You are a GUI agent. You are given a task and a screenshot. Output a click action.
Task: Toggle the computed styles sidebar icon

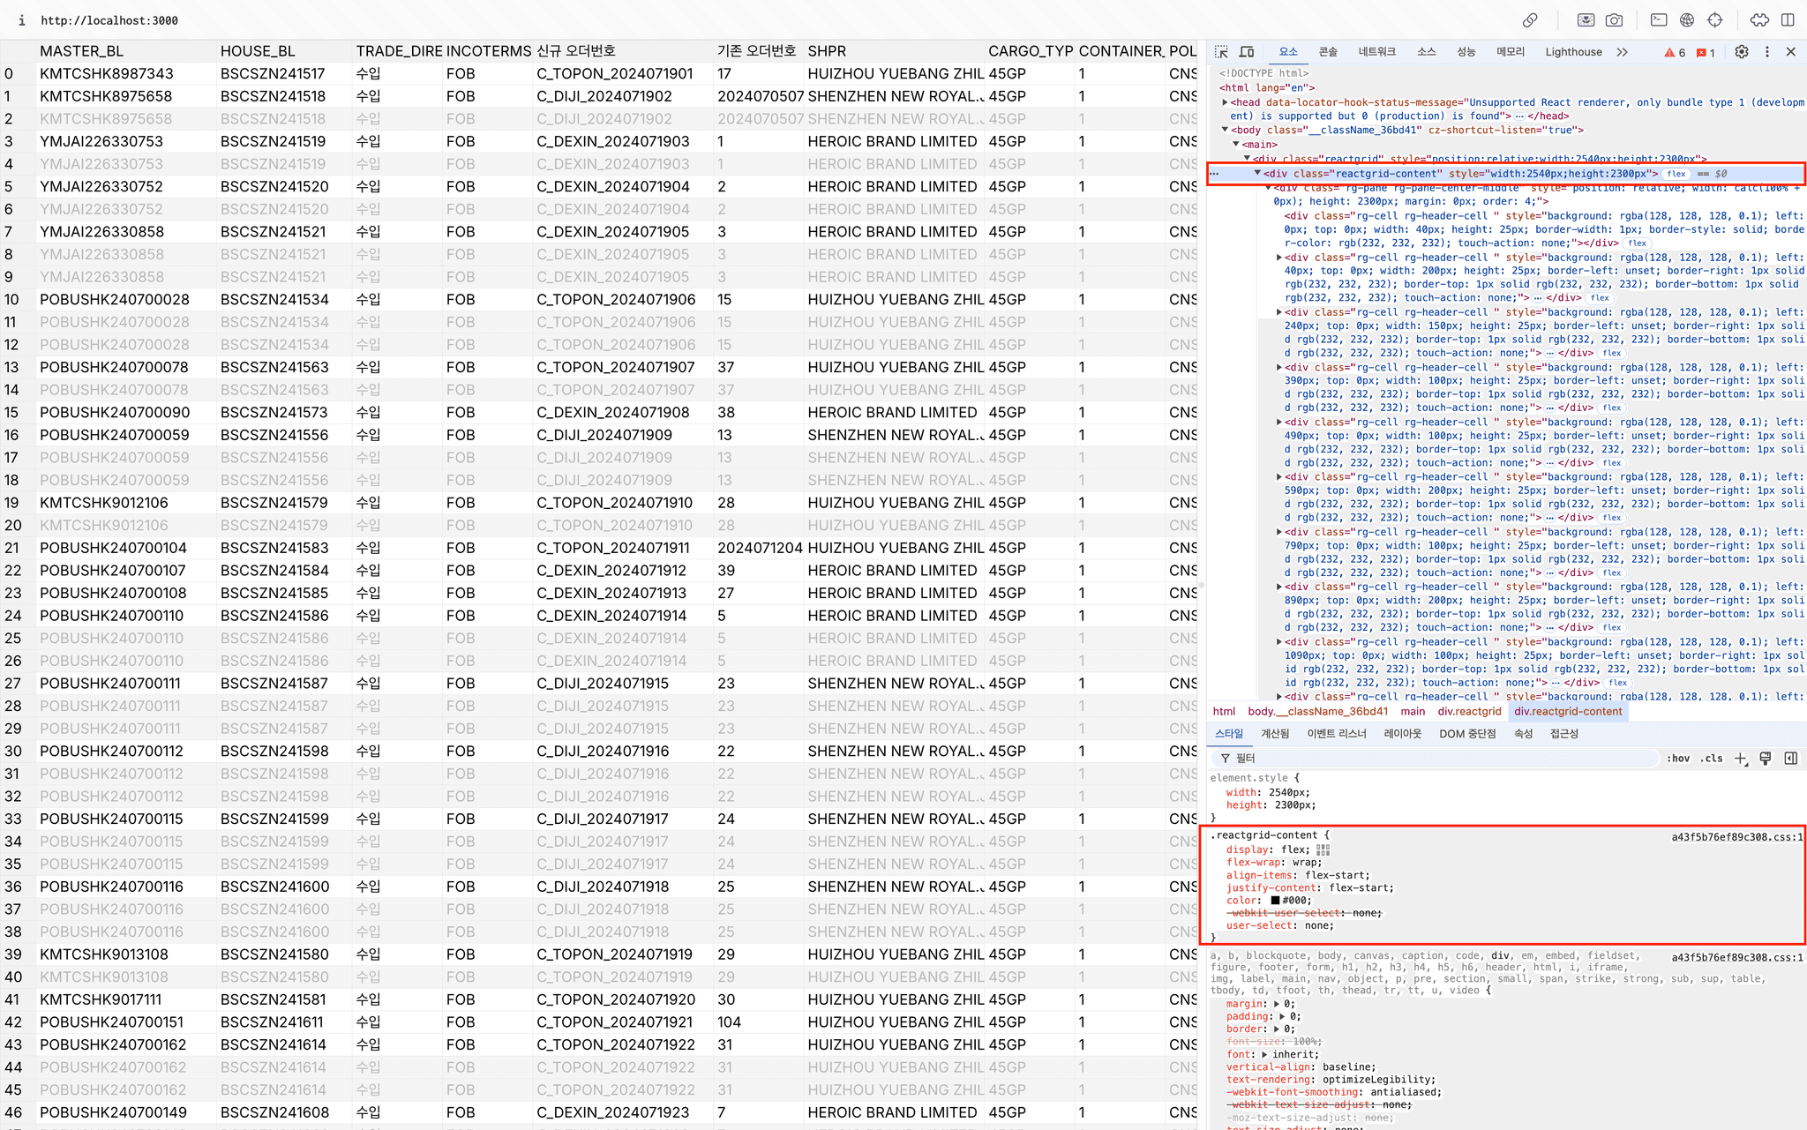[1791, 759]
